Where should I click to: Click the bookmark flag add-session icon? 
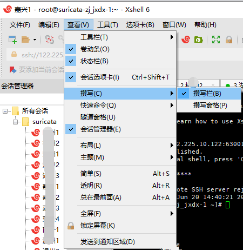[x=13, y=70]
